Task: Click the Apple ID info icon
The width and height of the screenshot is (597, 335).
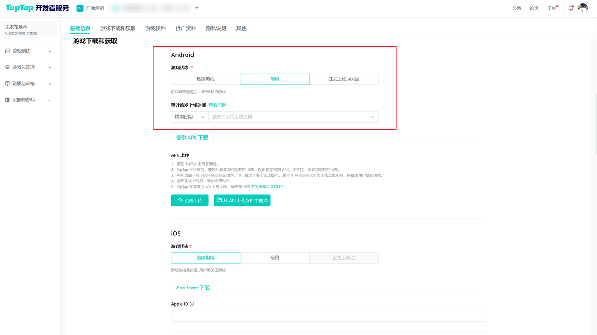Action: pos(192,304)
